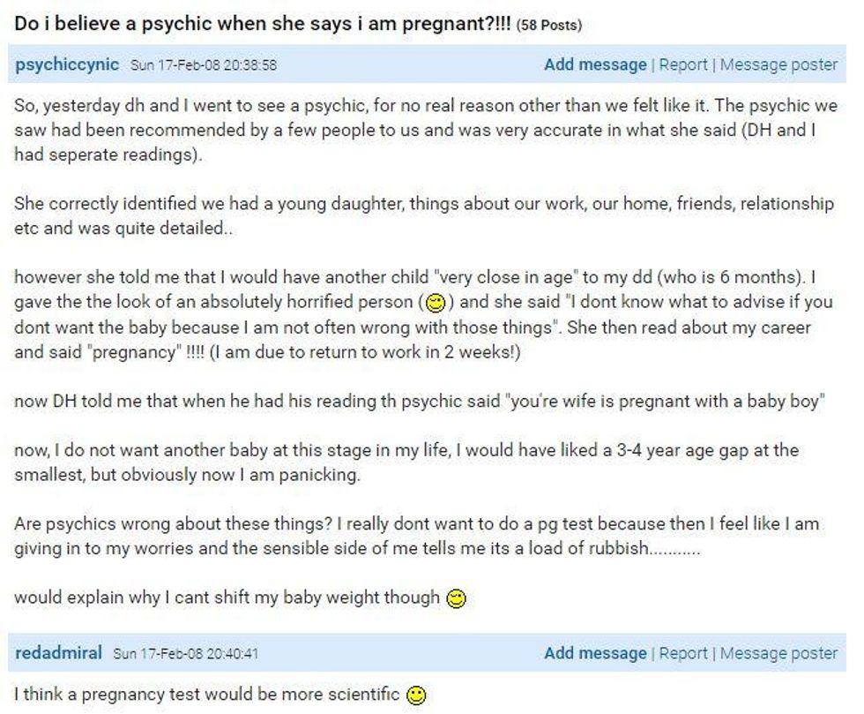Click the paragraph "Are psychics wrong about"
Image resolution: width=864 pixels, height=714 pixels.
(x=416, y=536)
